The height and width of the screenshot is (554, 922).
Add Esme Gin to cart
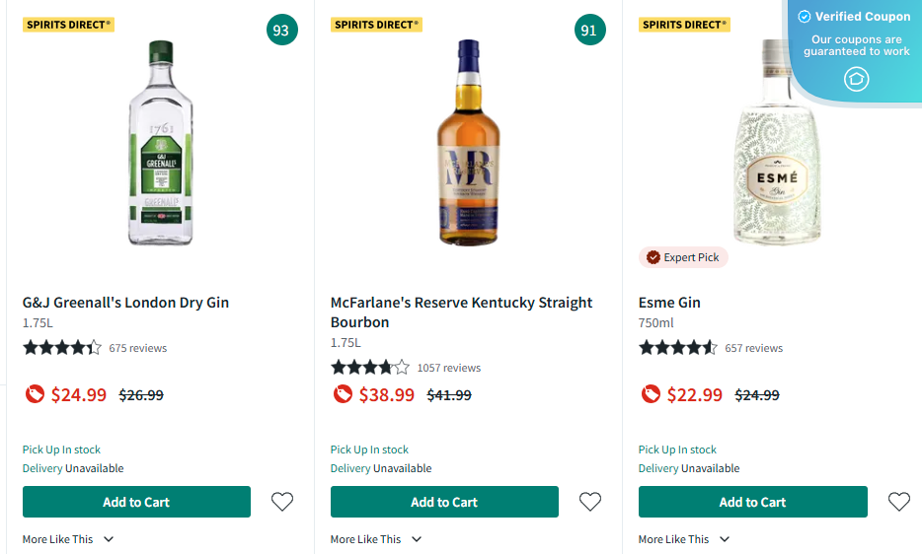752,502
